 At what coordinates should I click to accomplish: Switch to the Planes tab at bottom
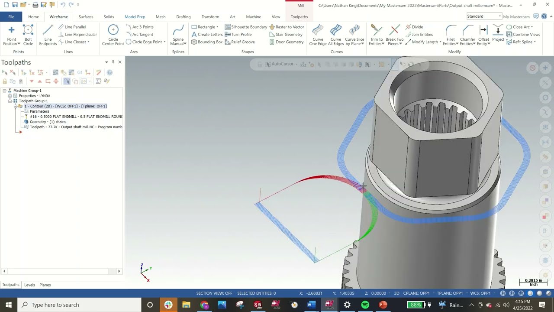coord(45,285)
